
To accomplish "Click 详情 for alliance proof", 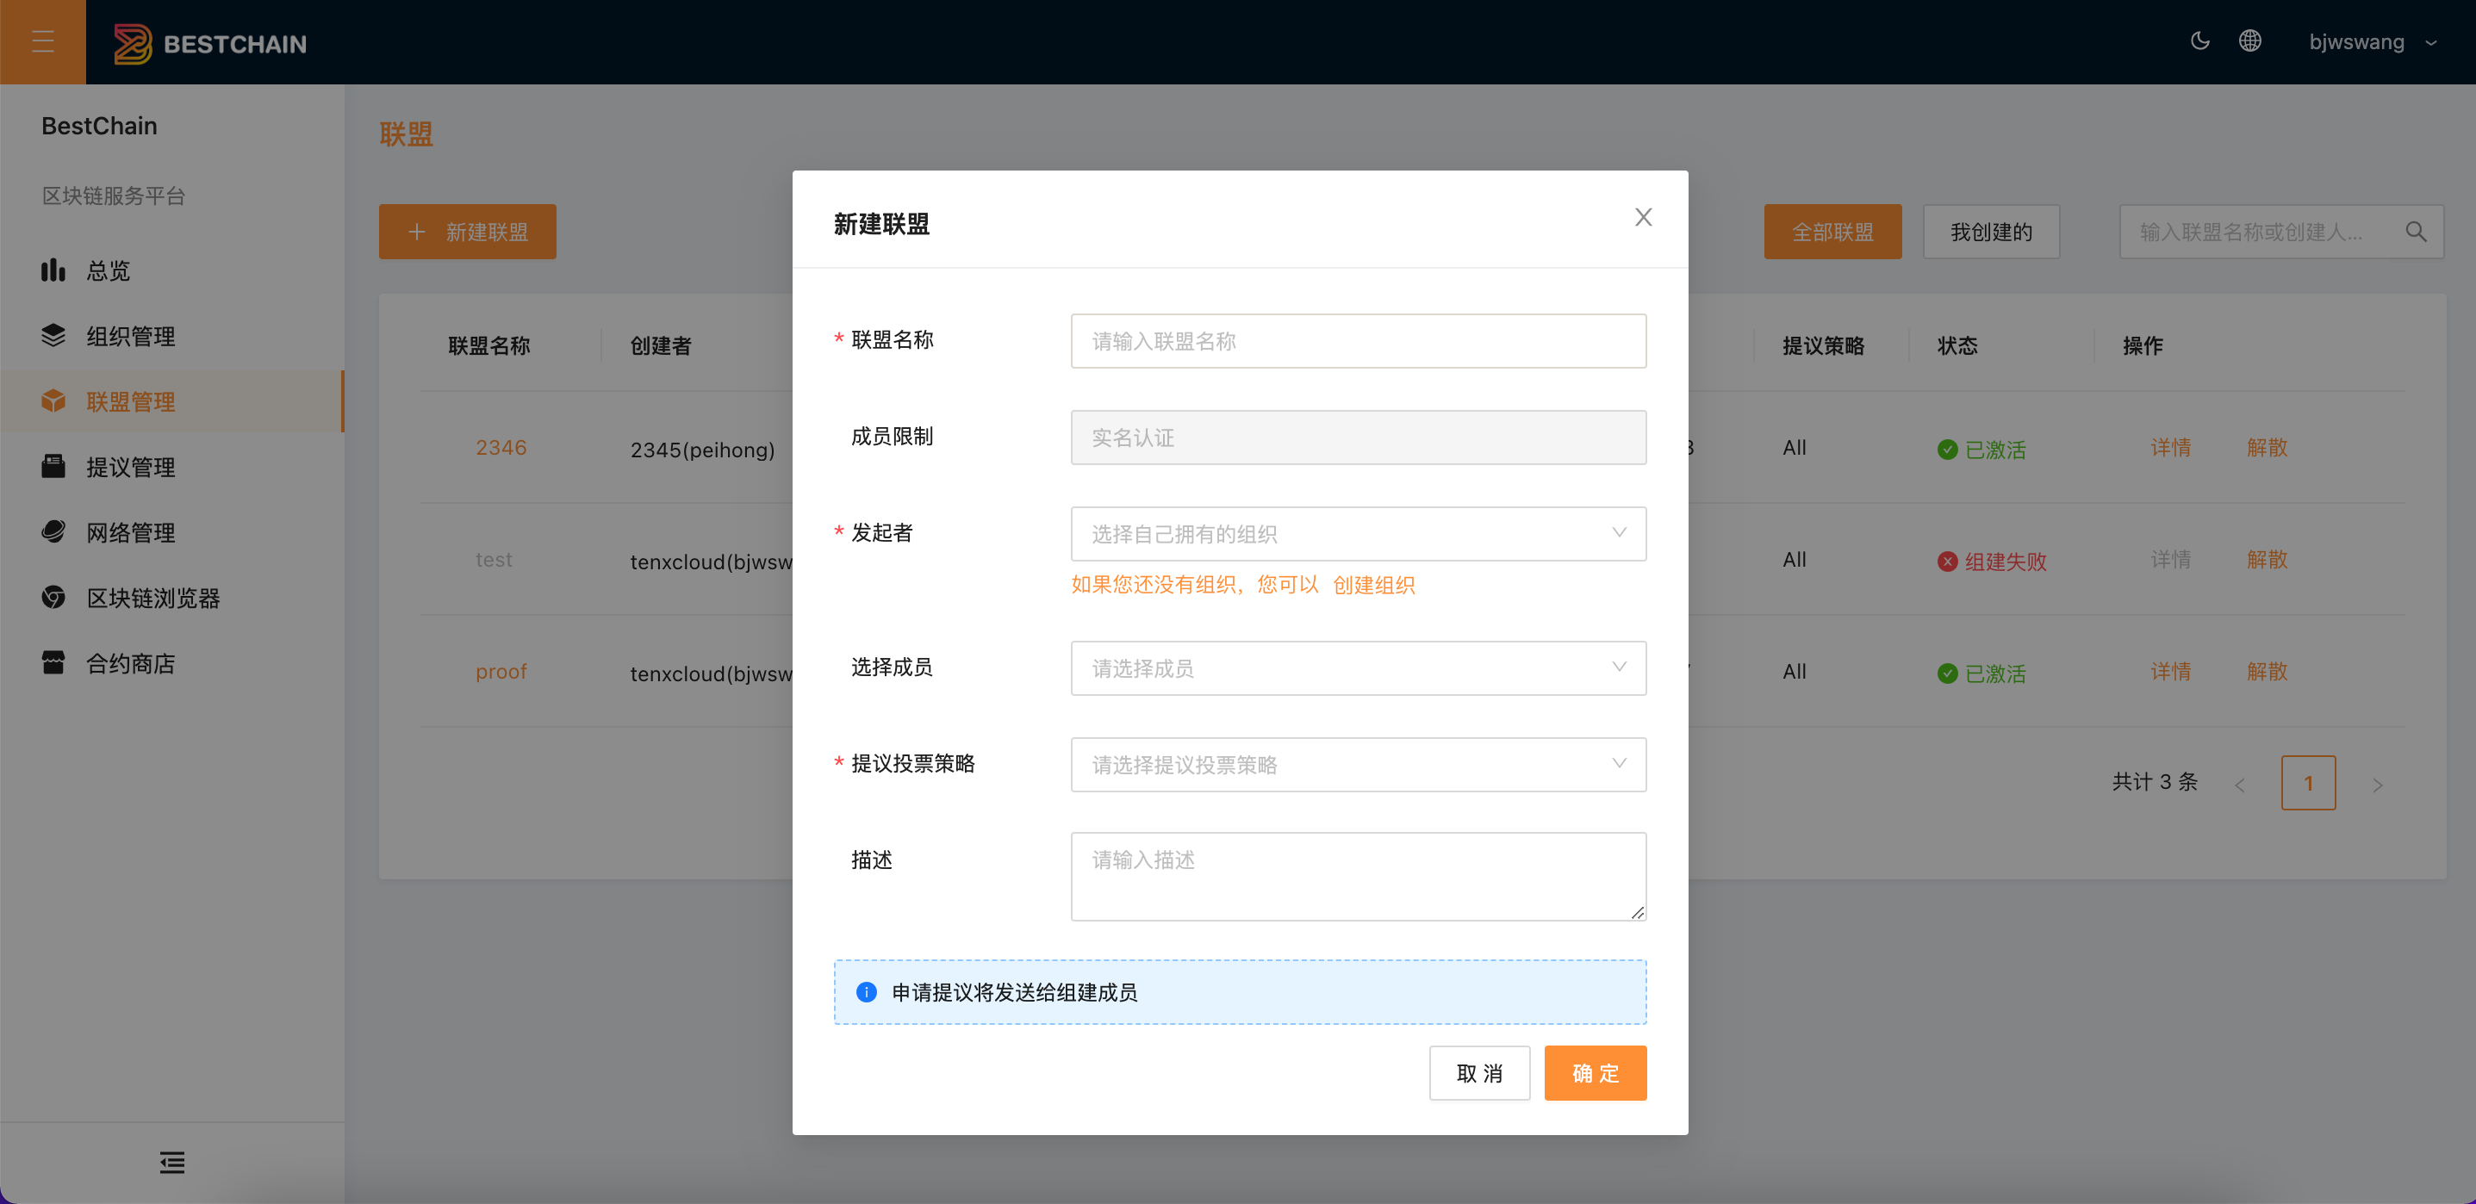I will pyautogui.click(x=2170, y=672).
